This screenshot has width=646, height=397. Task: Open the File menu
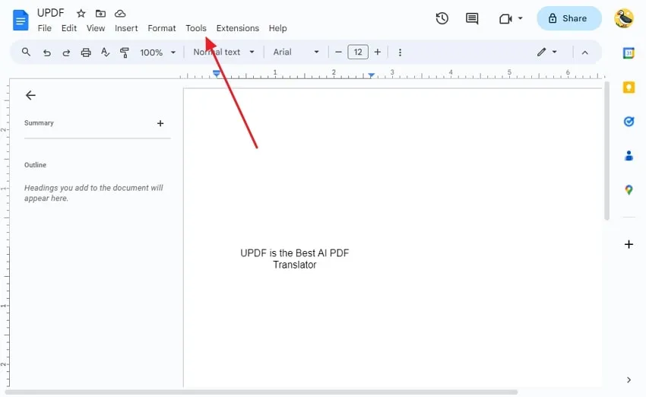pos(45,28)
